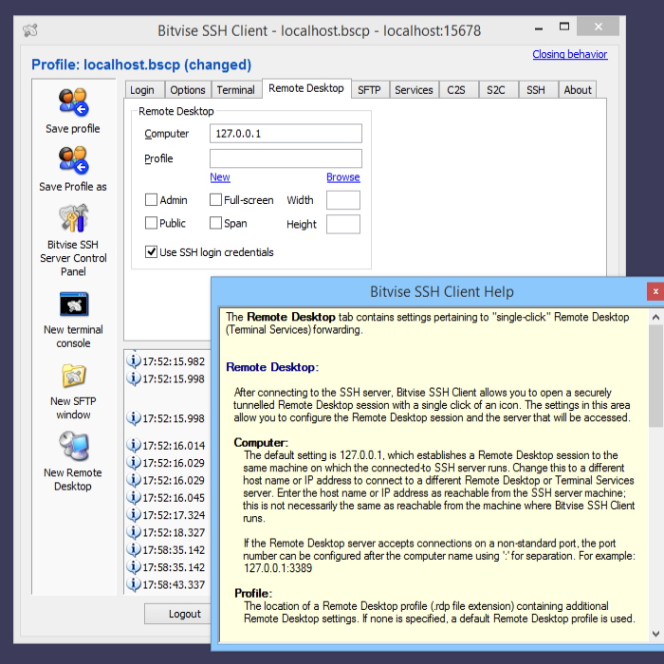This screenshot has height=664, width=664.
Task: Select the 17:58:35.142 last log entry
Action: (174, 567)
